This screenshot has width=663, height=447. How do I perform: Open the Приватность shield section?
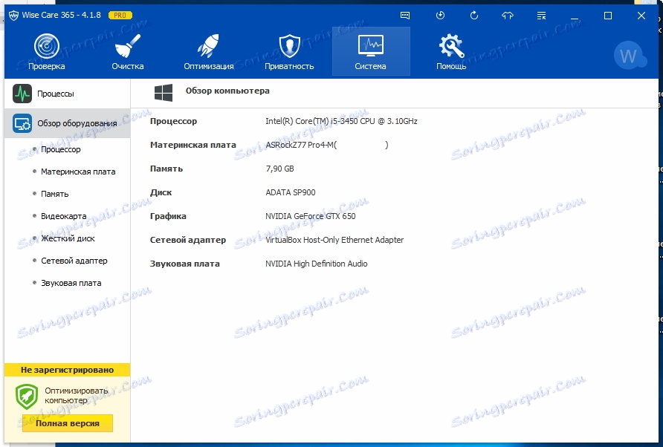click(x=289, y=51)
